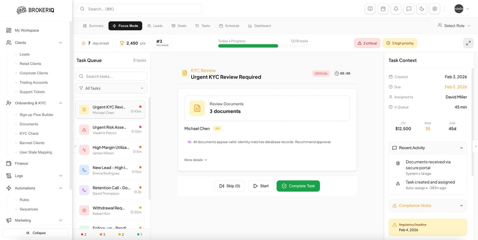Click the Collapse sidebar button

tap(36, 233)
